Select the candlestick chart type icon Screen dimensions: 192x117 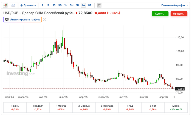(x=5, y=5)
